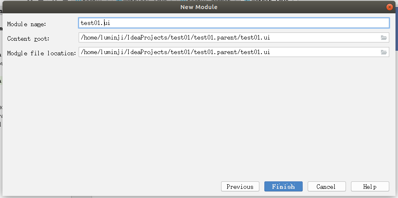This screenshot has width=398, height=198.
Task: Click the "Content root:" label
Action: click(x=28, y=39)
